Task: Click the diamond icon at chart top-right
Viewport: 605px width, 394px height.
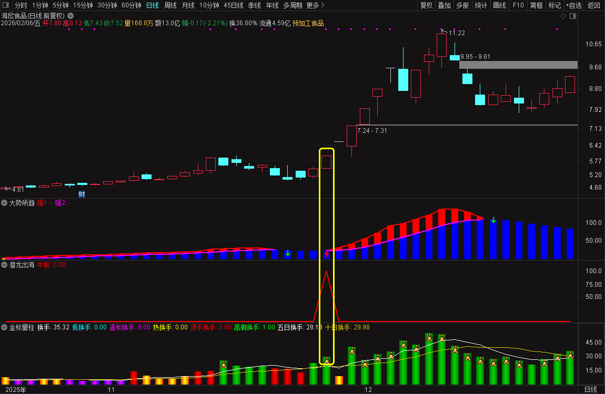Action: click(x=563, y=16)
